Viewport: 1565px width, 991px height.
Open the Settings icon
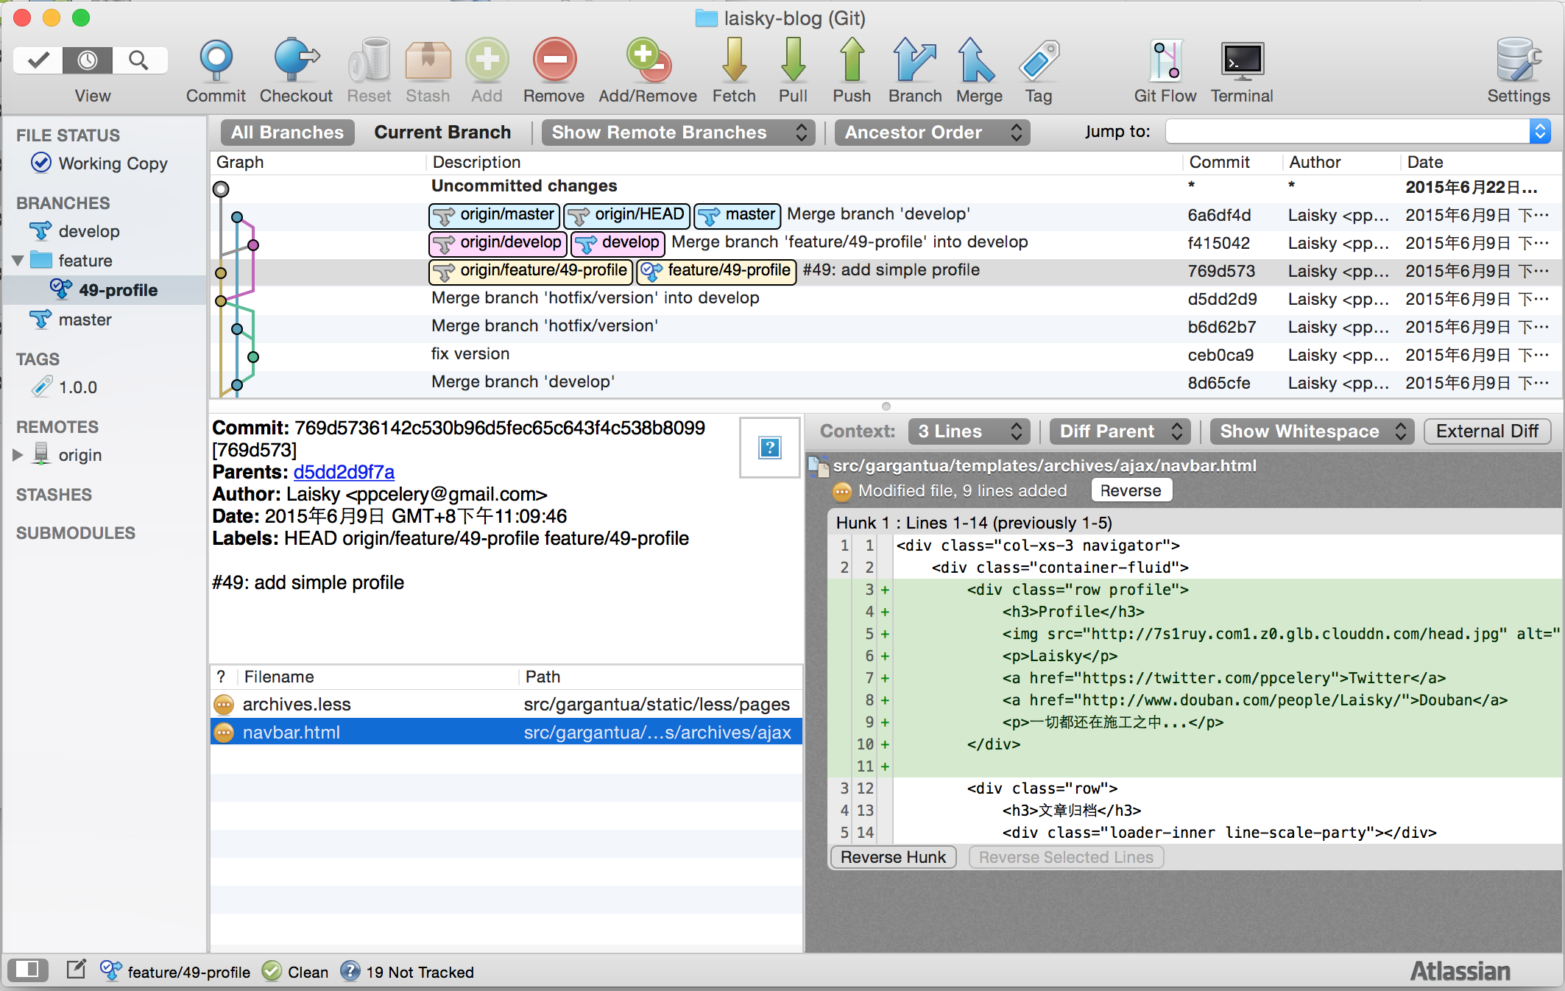tap(1518, 61)
